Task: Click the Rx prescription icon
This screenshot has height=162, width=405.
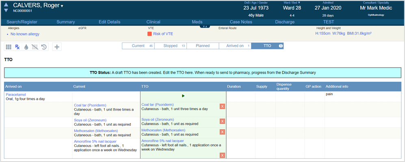Action: click(17, 47)
